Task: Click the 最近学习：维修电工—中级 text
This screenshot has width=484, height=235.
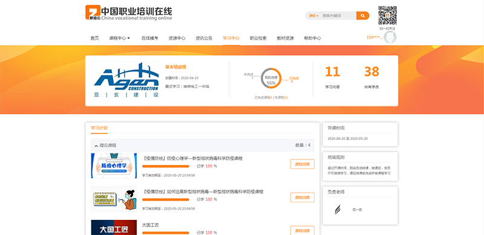Action: 187,86
